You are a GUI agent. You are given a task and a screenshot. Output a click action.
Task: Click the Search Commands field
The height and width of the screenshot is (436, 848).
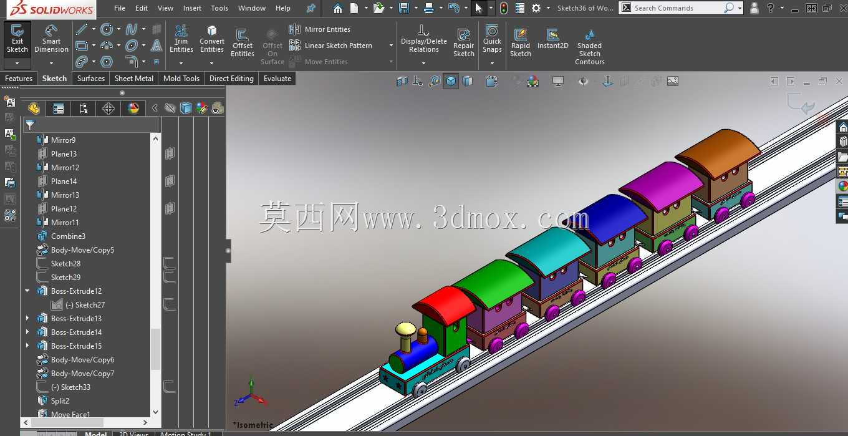(x=678, y=8)
